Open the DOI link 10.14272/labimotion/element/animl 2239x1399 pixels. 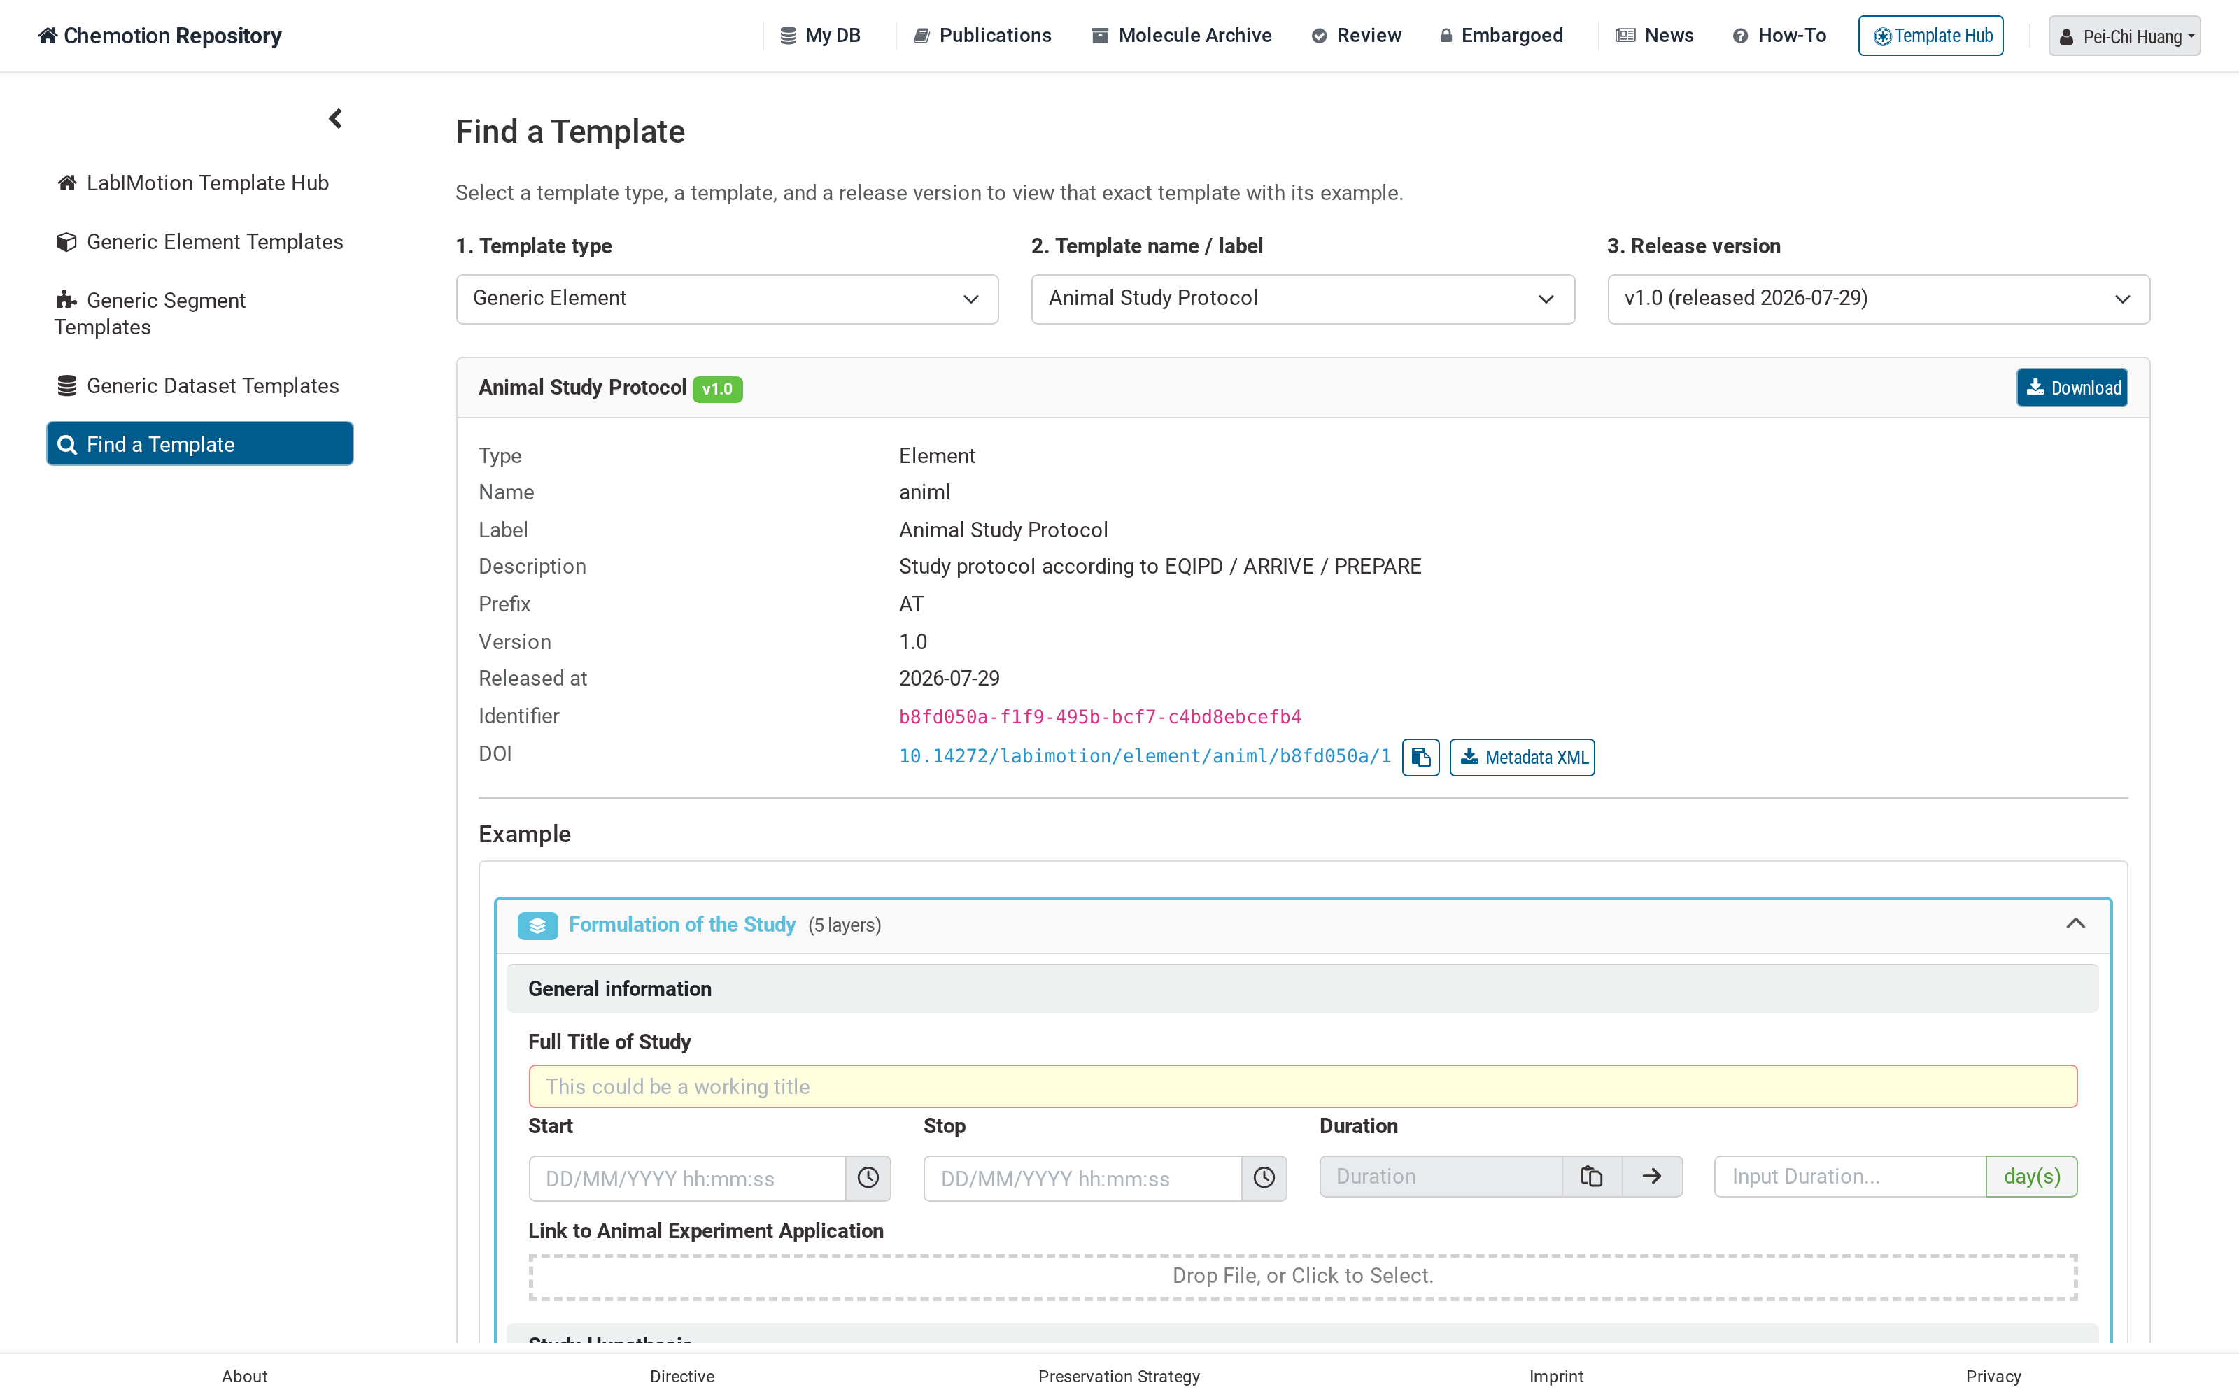pos(1145,756)
